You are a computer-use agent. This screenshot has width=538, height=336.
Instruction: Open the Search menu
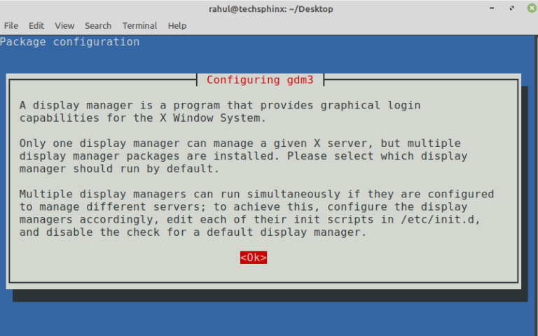[x=98, y=25]
